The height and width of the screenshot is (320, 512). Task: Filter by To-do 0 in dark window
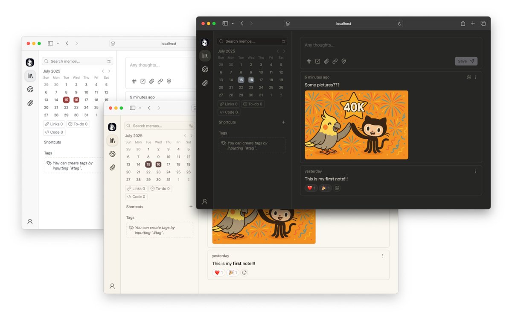pos(253,104)
